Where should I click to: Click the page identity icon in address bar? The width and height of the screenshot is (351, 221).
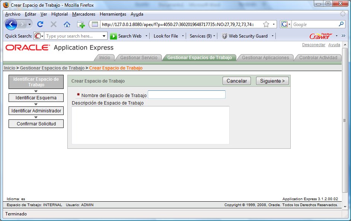pos(95,24)
